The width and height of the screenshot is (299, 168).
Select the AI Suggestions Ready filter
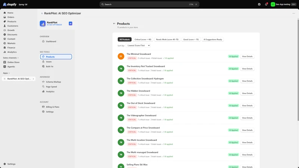[213, 40]
